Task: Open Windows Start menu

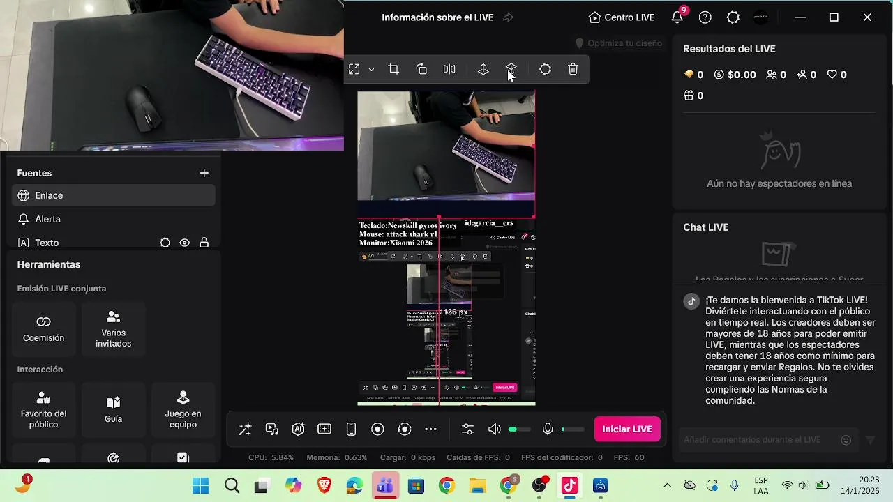Action: coord(200,485)
